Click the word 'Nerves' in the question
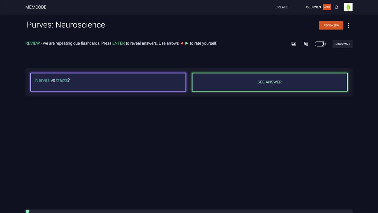 pos(42,80)
